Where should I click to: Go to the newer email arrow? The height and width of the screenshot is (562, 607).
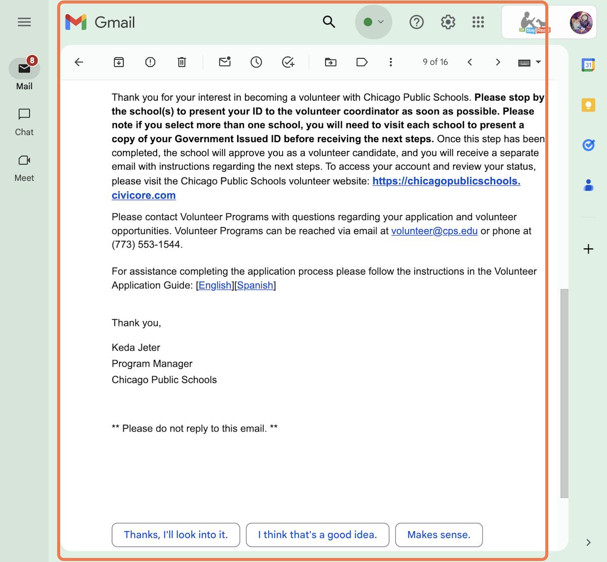pos(470,62)
